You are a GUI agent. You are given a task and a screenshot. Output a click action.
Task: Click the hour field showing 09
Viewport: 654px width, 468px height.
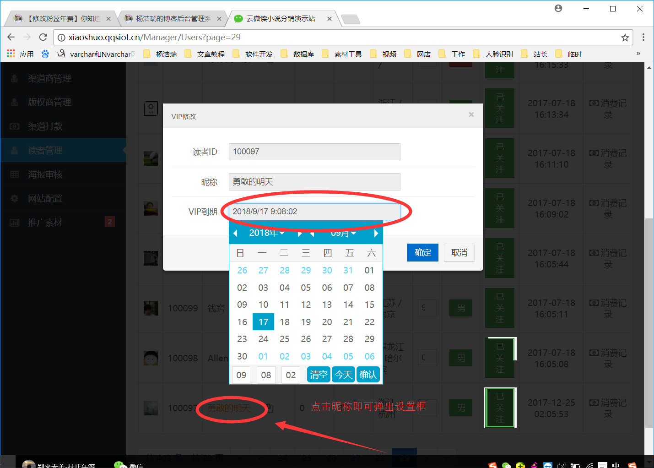coord(241,375)
